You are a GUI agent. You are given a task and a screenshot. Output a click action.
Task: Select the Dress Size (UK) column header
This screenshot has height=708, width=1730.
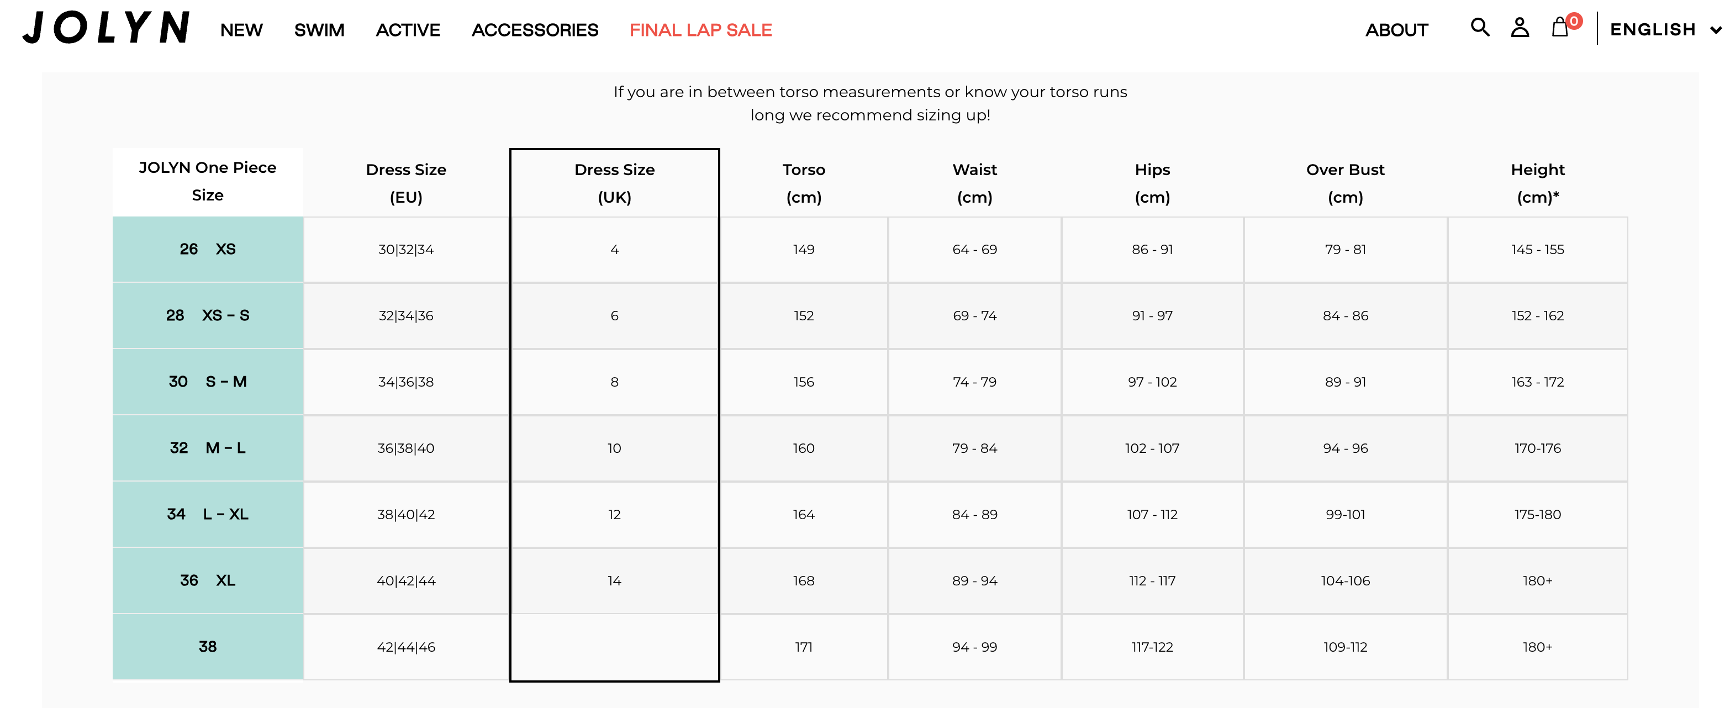coord(614,183)
